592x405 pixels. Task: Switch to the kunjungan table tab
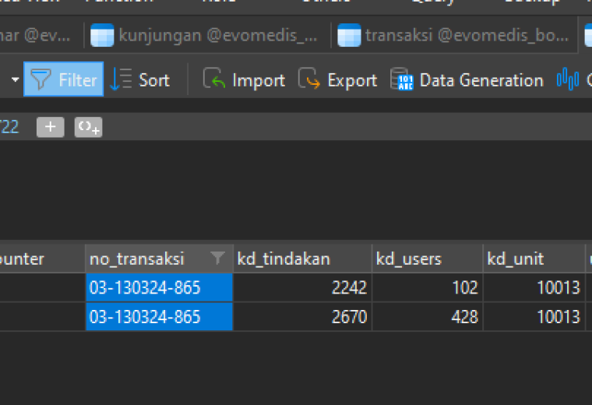coord(204,36)
